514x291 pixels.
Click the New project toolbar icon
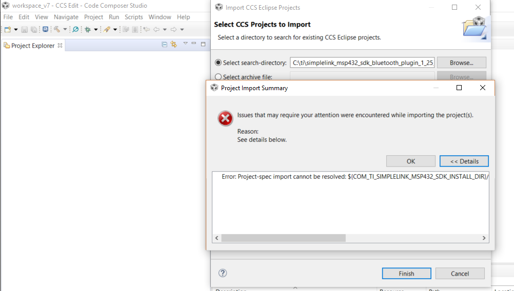click(8, 30)
